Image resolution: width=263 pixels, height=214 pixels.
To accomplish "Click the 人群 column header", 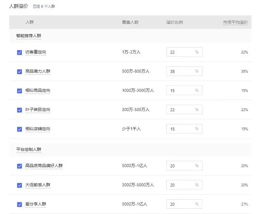I will coord(30,22).
